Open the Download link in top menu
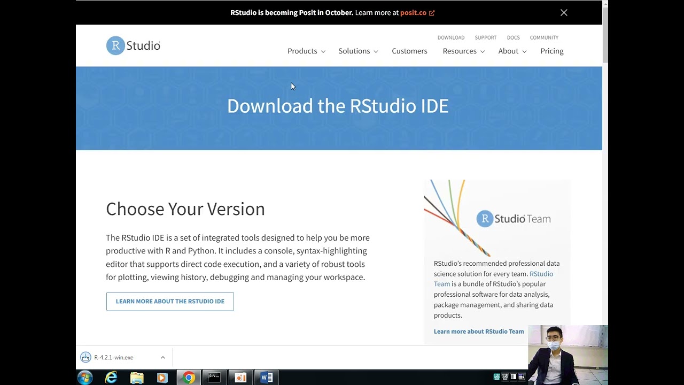 tap(451, 37)
